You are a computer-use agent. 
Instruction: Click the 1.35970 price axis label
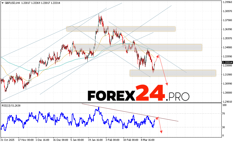227,38
